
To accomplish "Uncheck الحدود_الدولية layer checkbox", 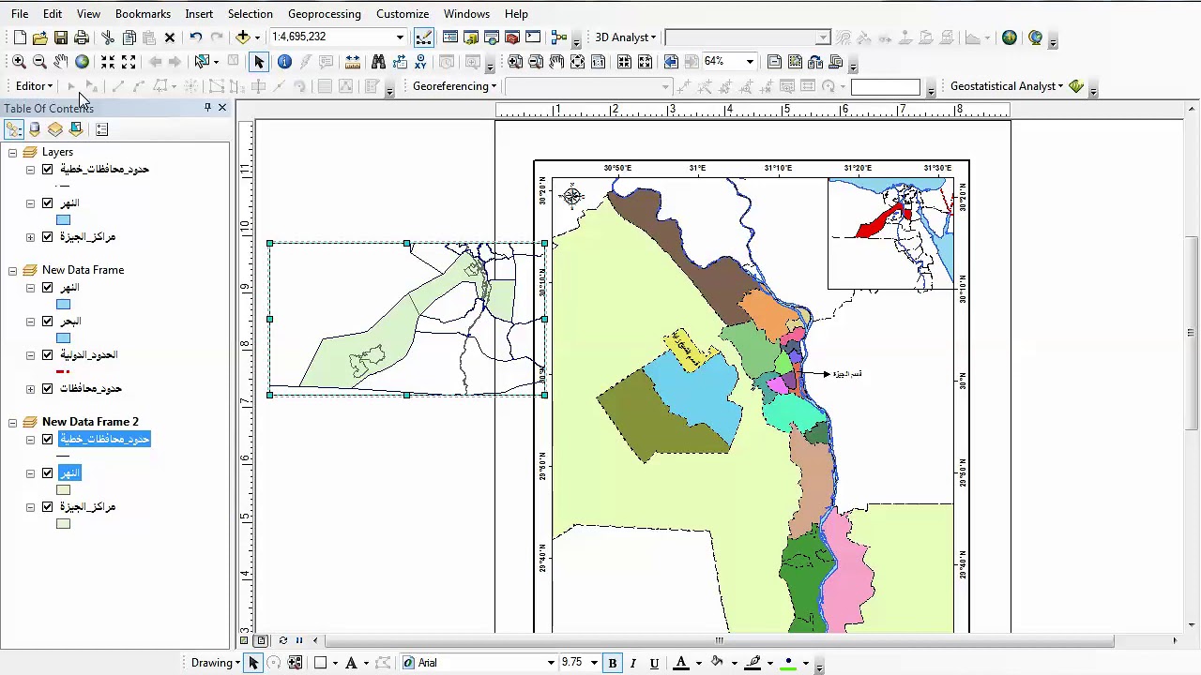I will [48, 355].
